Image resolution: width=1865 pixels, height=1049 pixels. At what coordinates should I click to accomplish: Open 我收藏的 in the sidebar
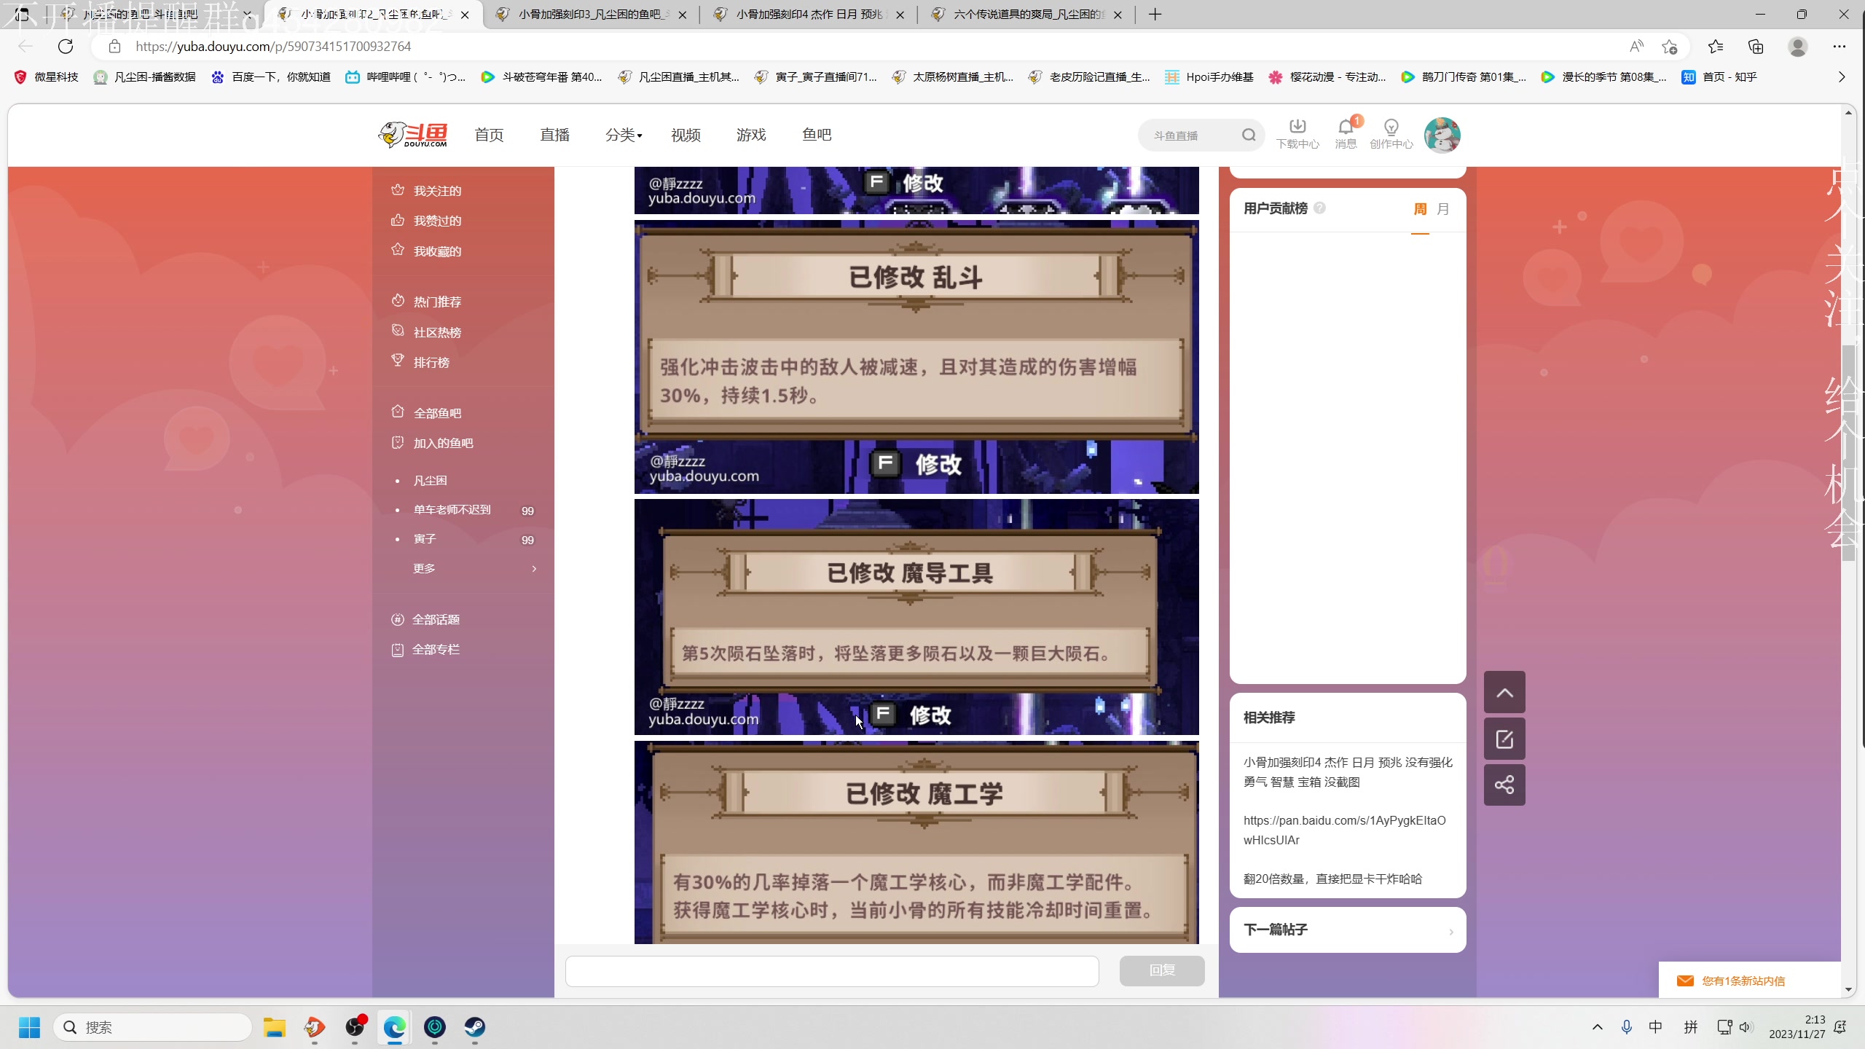pos(437,251)
